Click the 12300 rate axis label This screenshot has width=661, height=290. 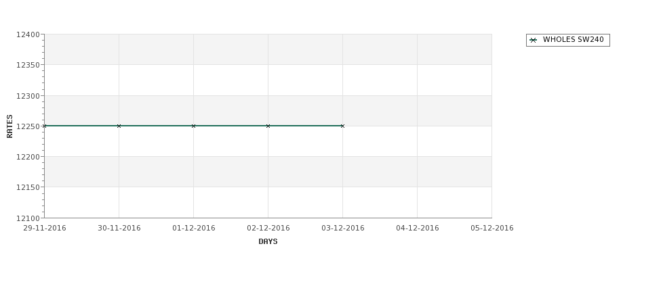[x=28, y=96]
